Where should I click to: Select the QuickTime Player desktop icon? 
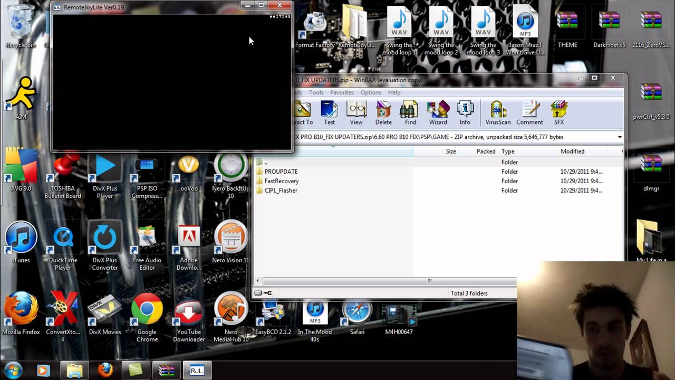tap(63, 245)
